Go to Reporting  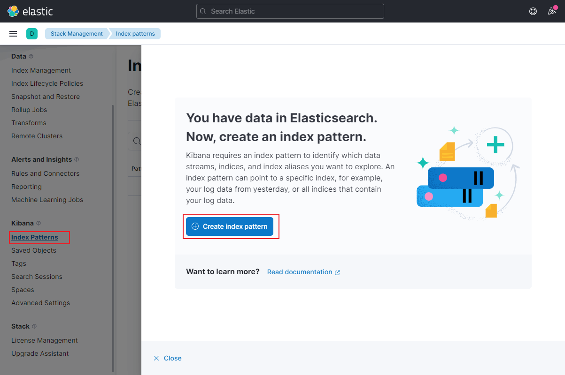coord(26,187)
